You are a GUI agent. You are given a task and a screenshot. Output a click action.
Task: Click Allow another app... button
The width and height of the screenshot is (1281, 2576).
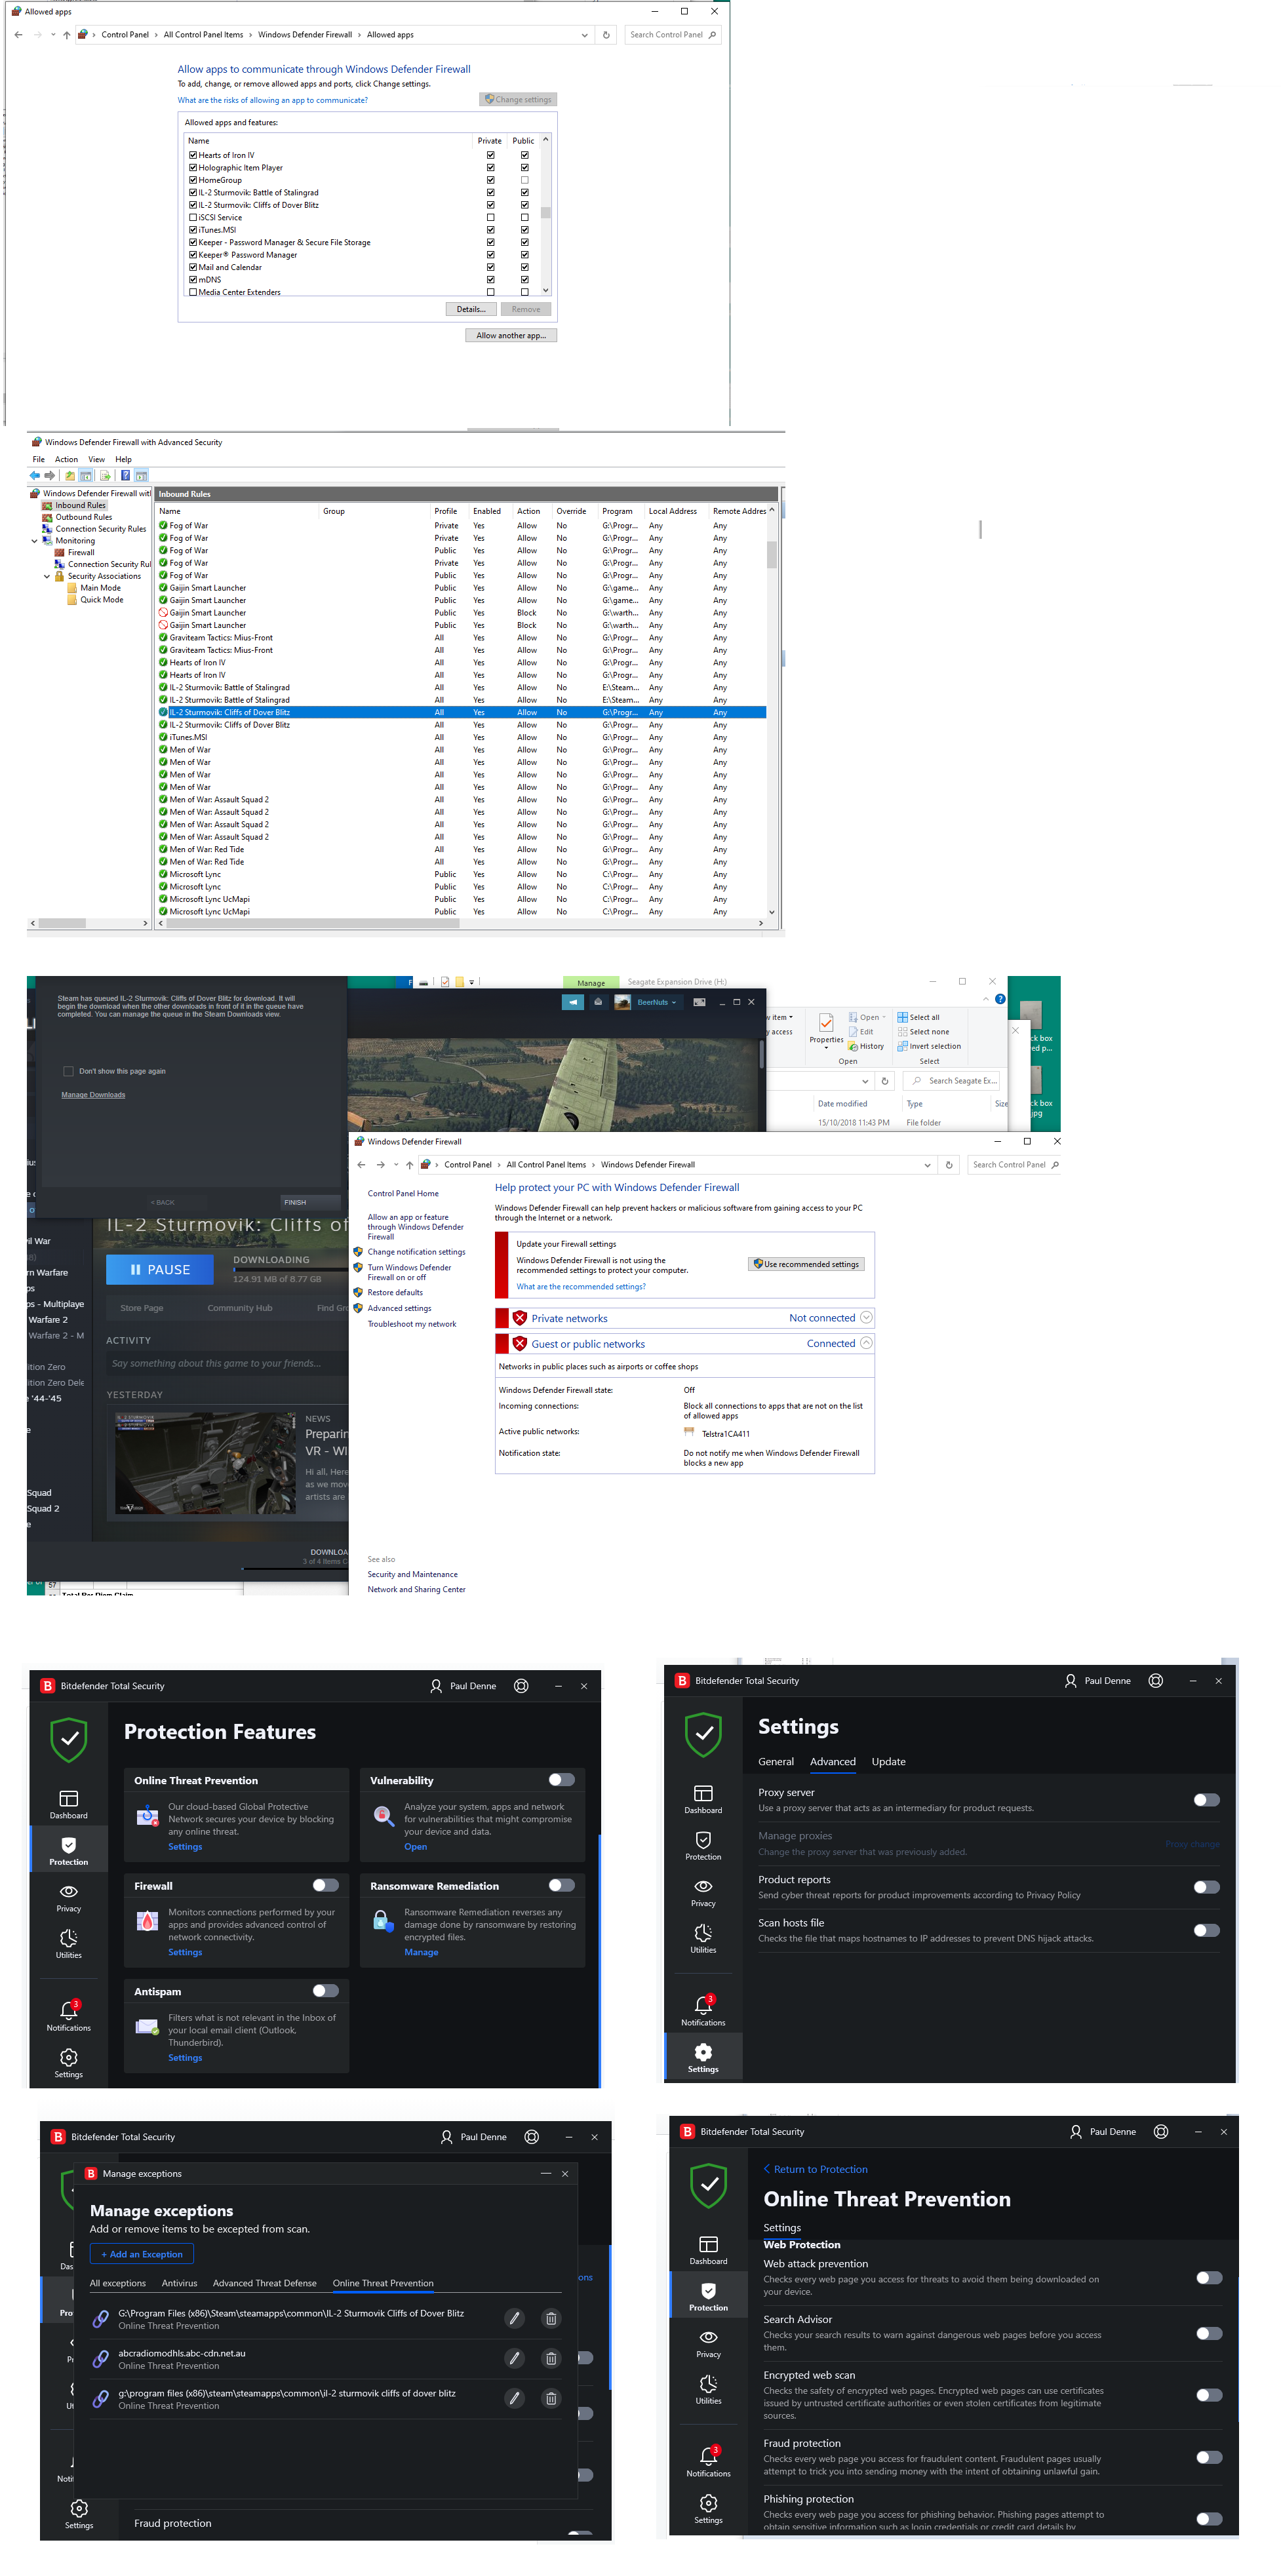pyautogui.click(x=511, y=336)
